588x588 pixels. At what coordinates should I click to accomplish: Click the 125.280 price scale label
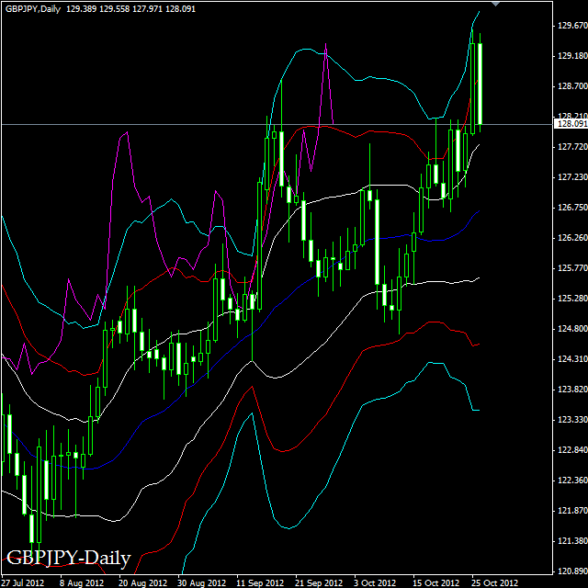pos(572,299)
